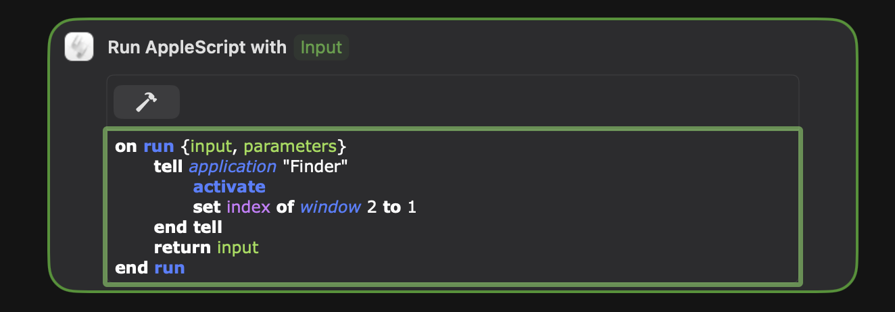The width and height of the screenshot is (895, 312).
Task: Click the "Run AppleScript with" action title
Action: coord(197,47)
